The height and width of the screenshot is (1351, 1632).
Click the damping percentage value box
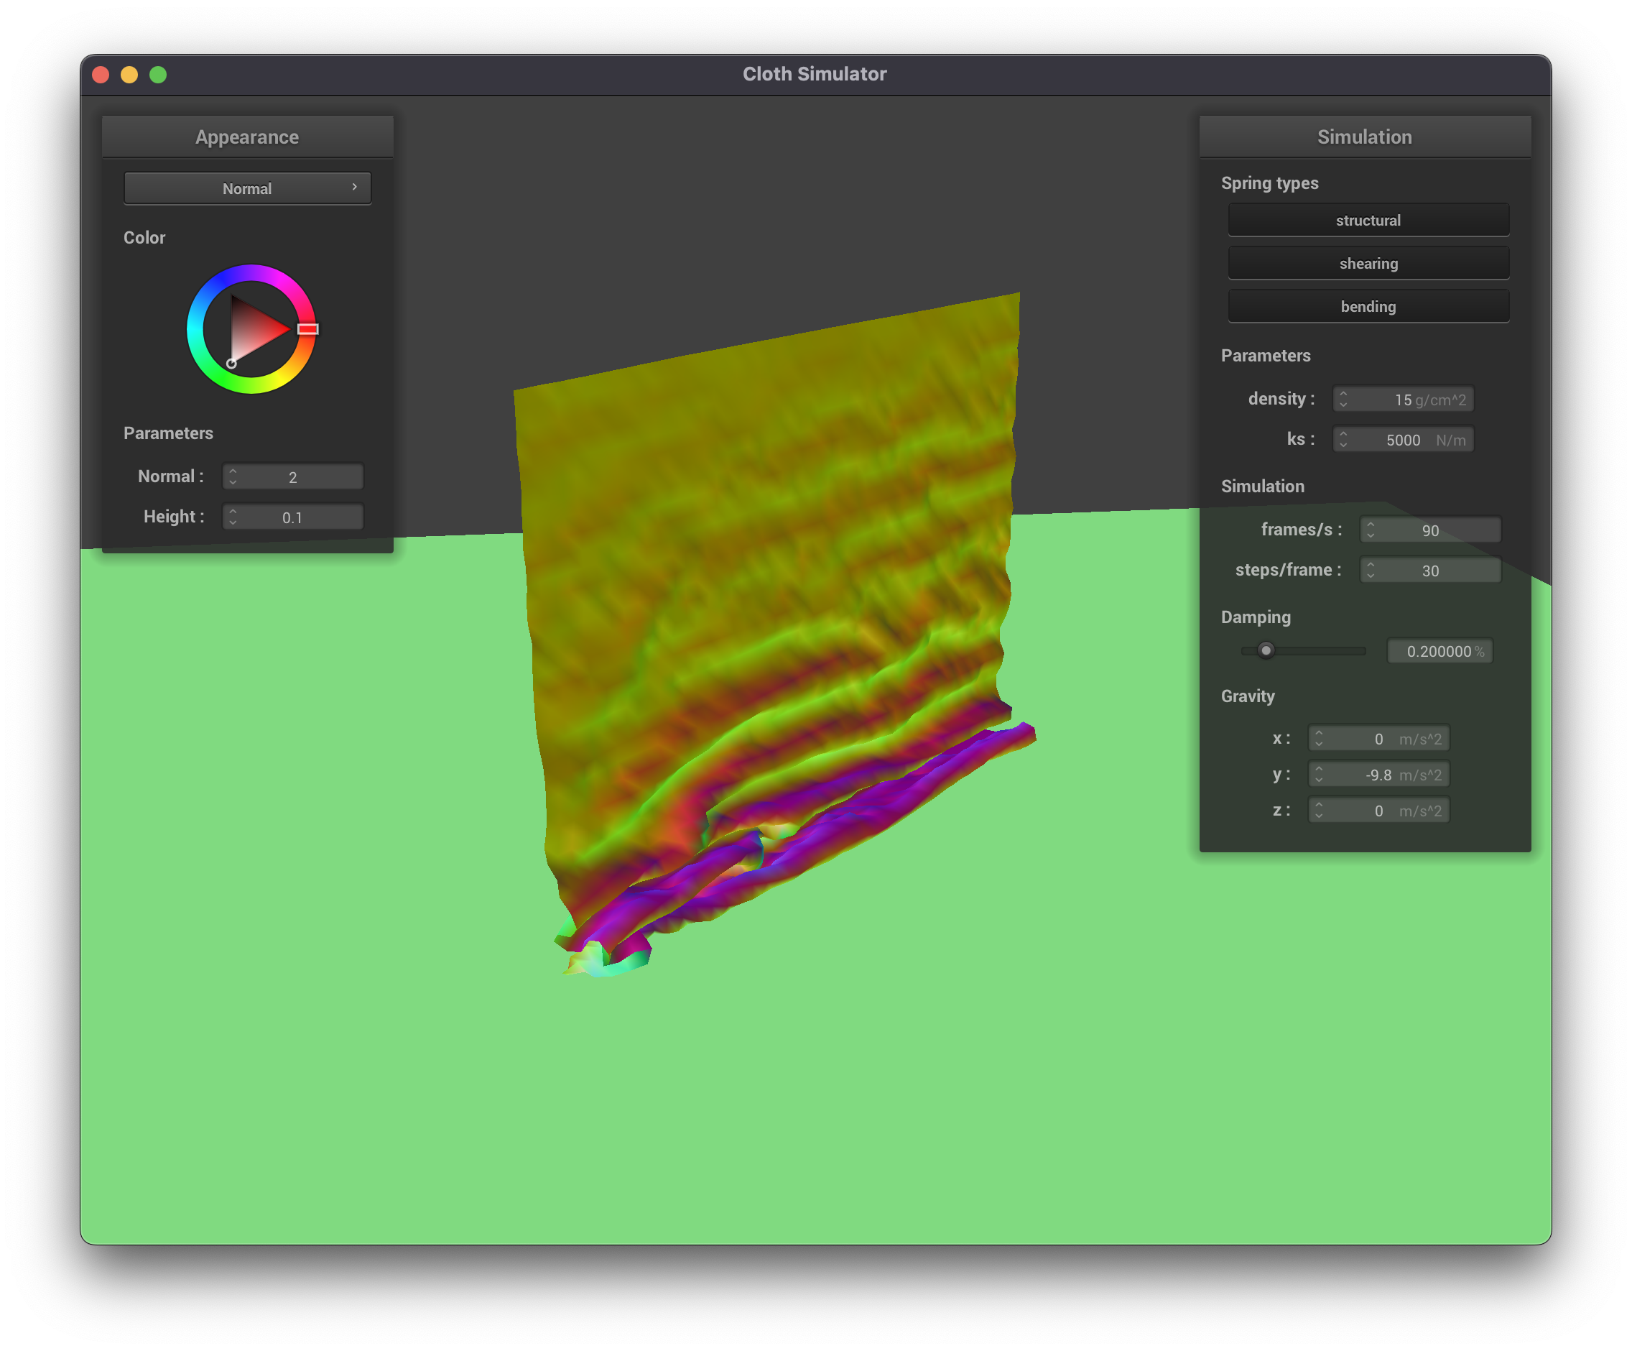coord(1440,651)
